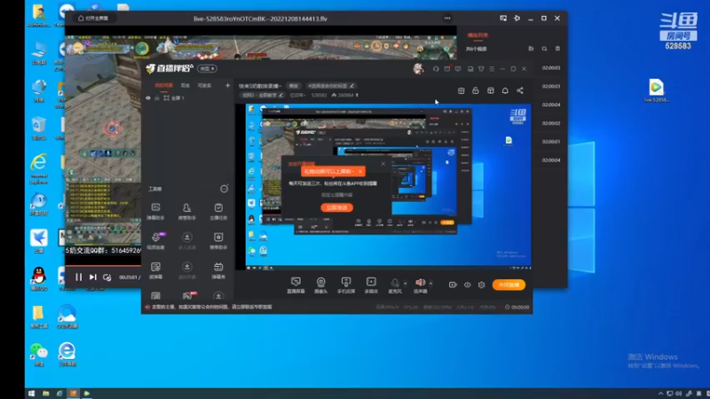Open the hamburger menu in the companion title bar
Image resolution: width=710 pixels, height=399 pixels.
click(x=492, y=69)
